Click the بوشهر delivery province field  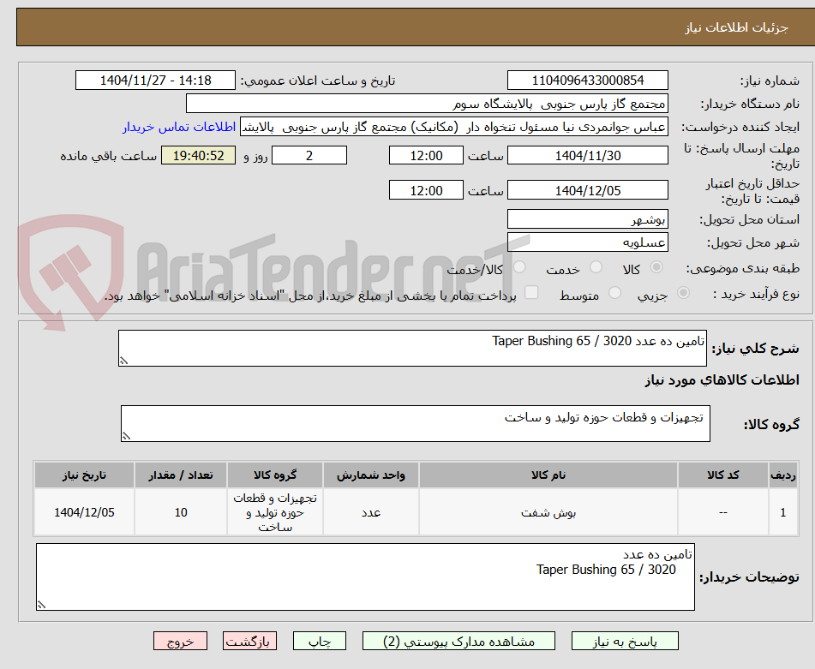(x=587, y=219)
